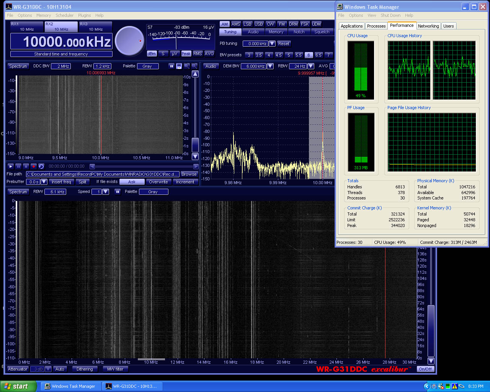Open the waterfall Speed dropdown

(106, 192)
